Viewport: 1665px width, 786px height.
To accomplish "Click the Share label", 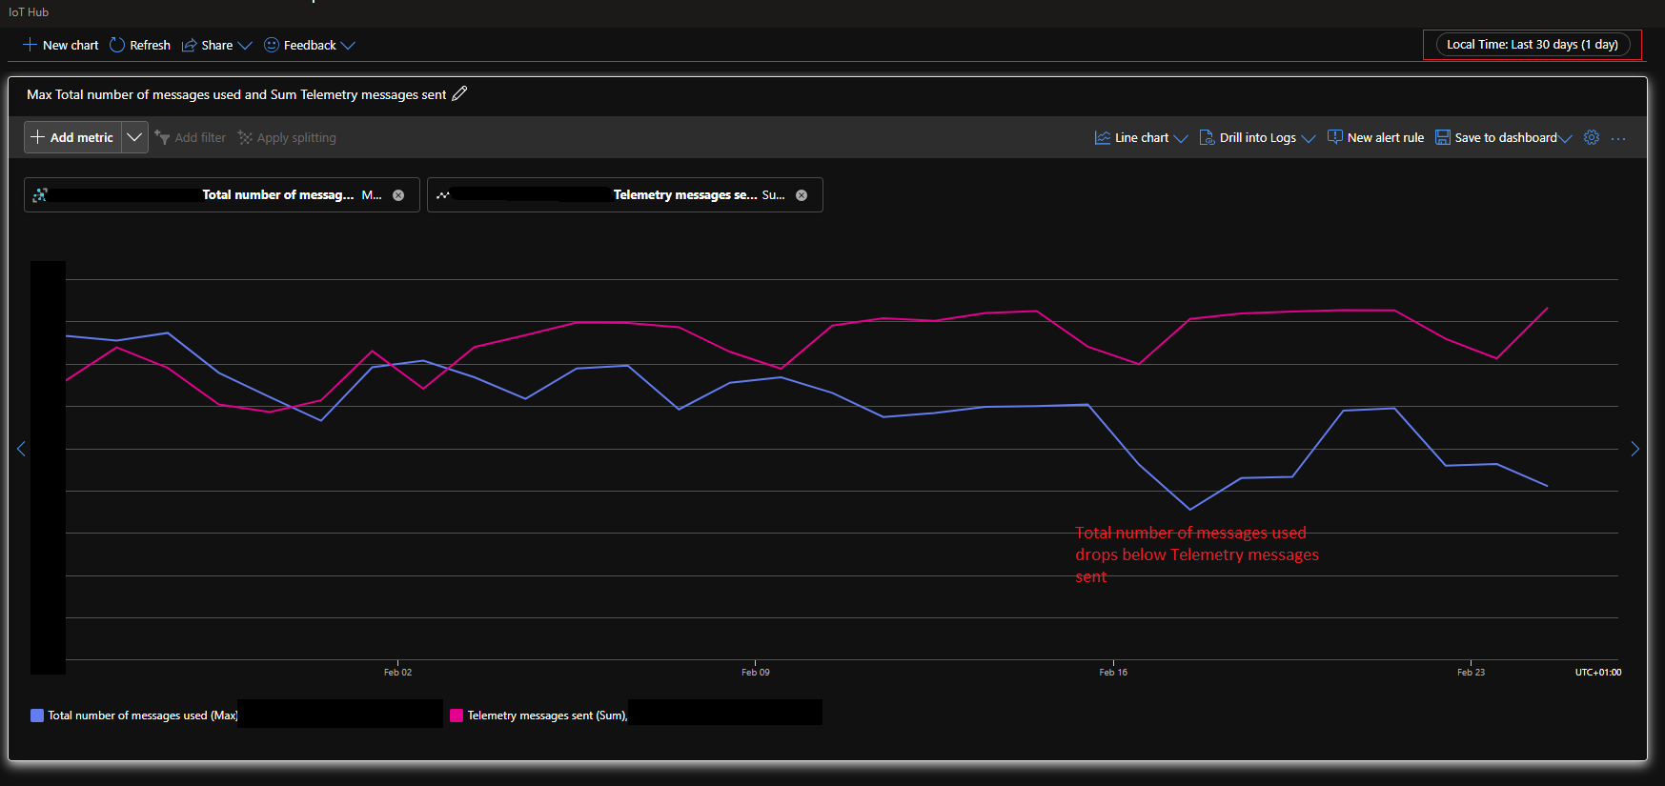I will (217, 45).
